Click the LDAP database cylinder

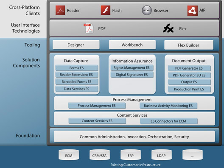[x=162, y=155]
